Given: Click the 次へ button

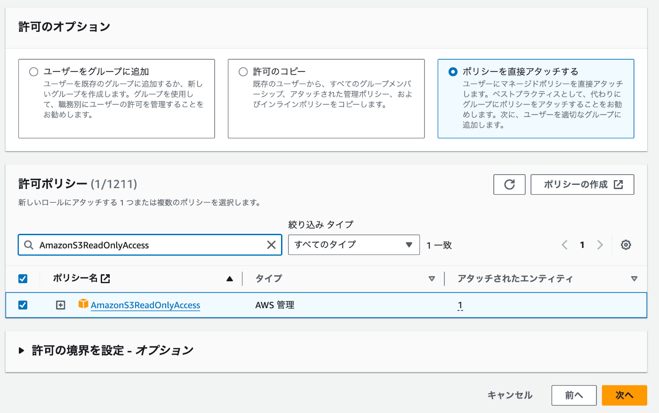Looking at the screenshot, I should pyautogui.click(x=624, y=395).
